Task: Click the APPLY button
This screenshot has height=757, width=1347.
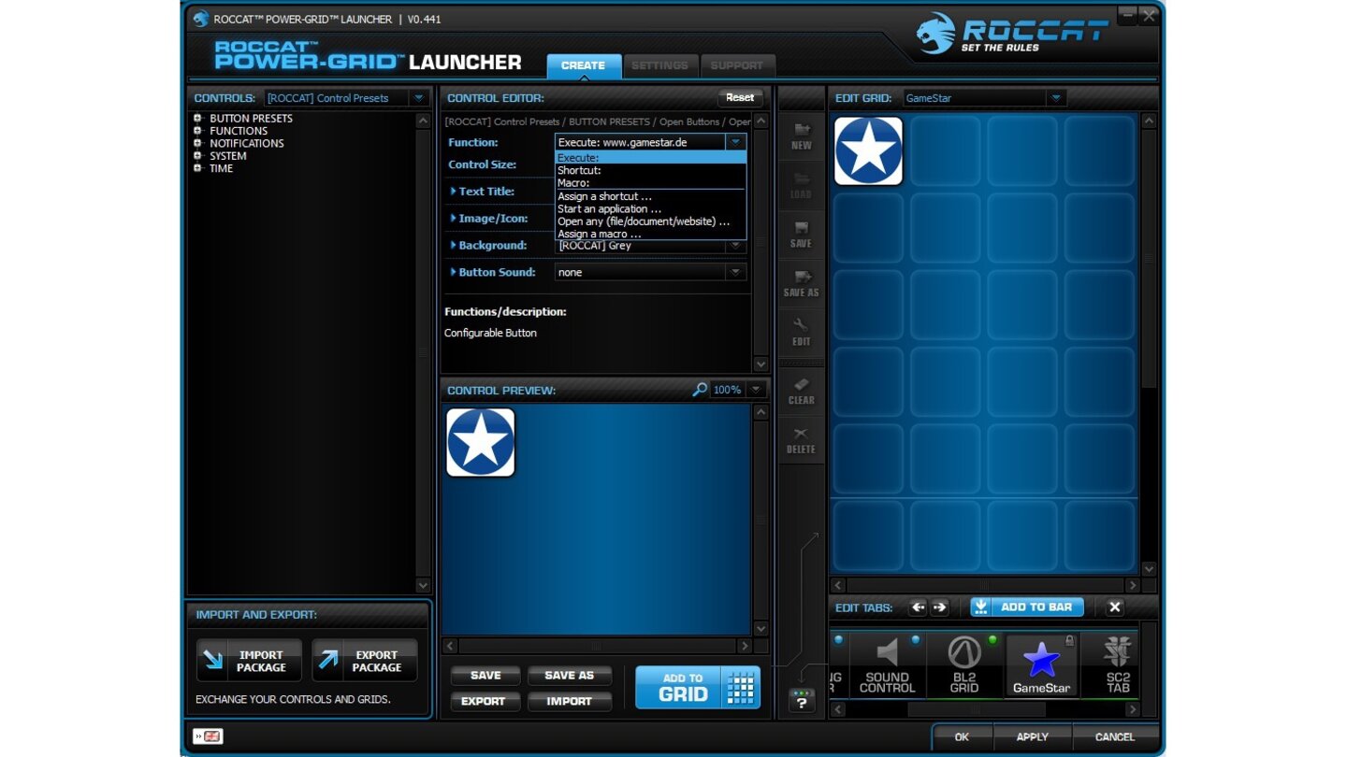Action: [1033, 736]
